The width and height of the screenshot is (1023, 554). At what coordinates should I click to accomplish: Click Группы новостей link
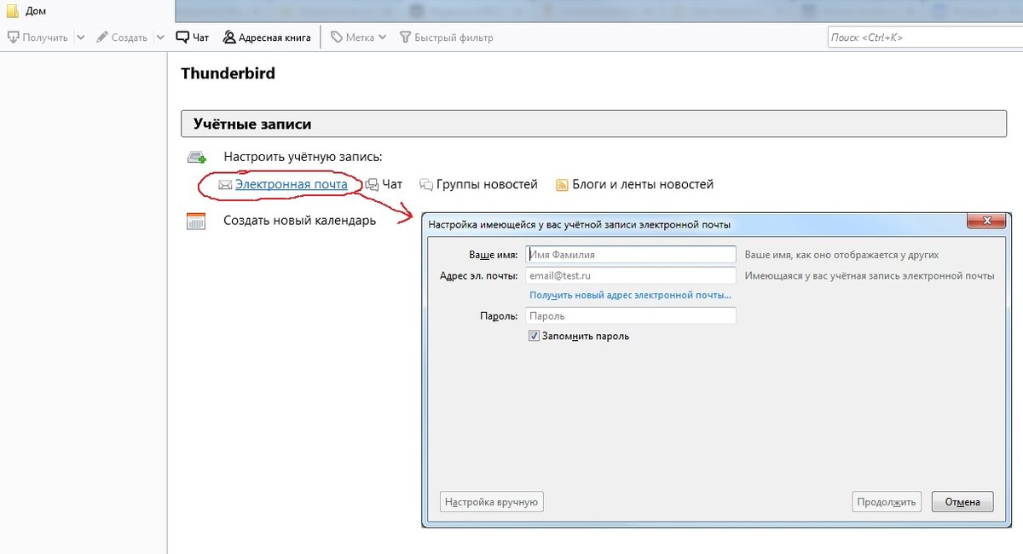pos(487,184)
